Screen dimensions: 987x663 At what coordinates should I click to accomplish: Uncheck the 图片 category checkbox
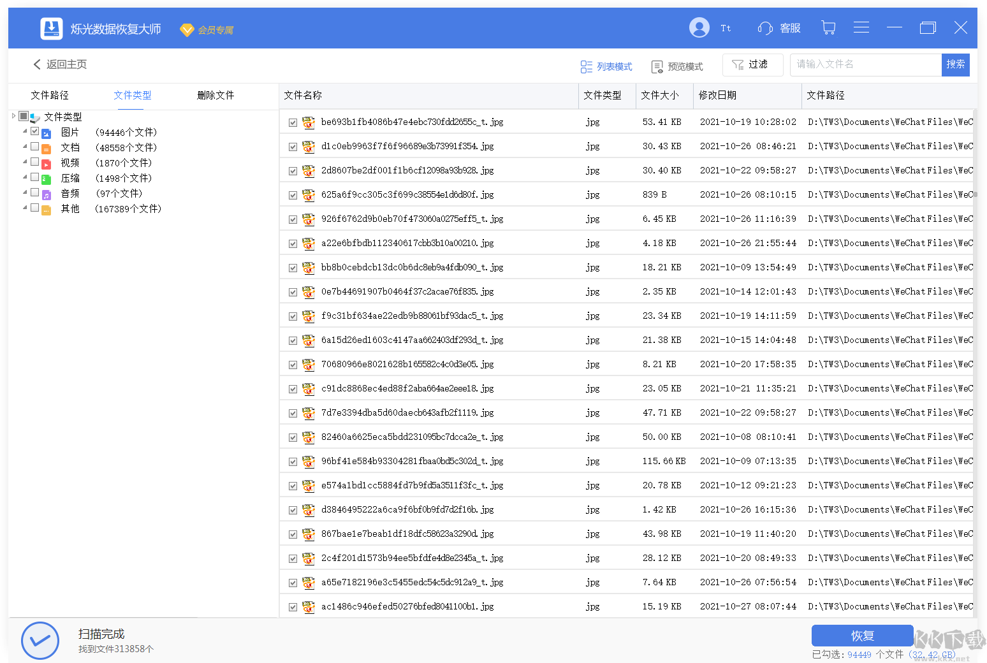click(x=35, y=131)
